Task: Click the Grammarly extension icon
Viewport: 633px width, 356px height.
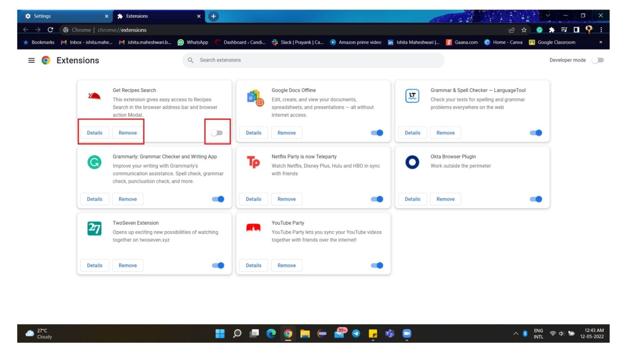Action: coord(94,162)
